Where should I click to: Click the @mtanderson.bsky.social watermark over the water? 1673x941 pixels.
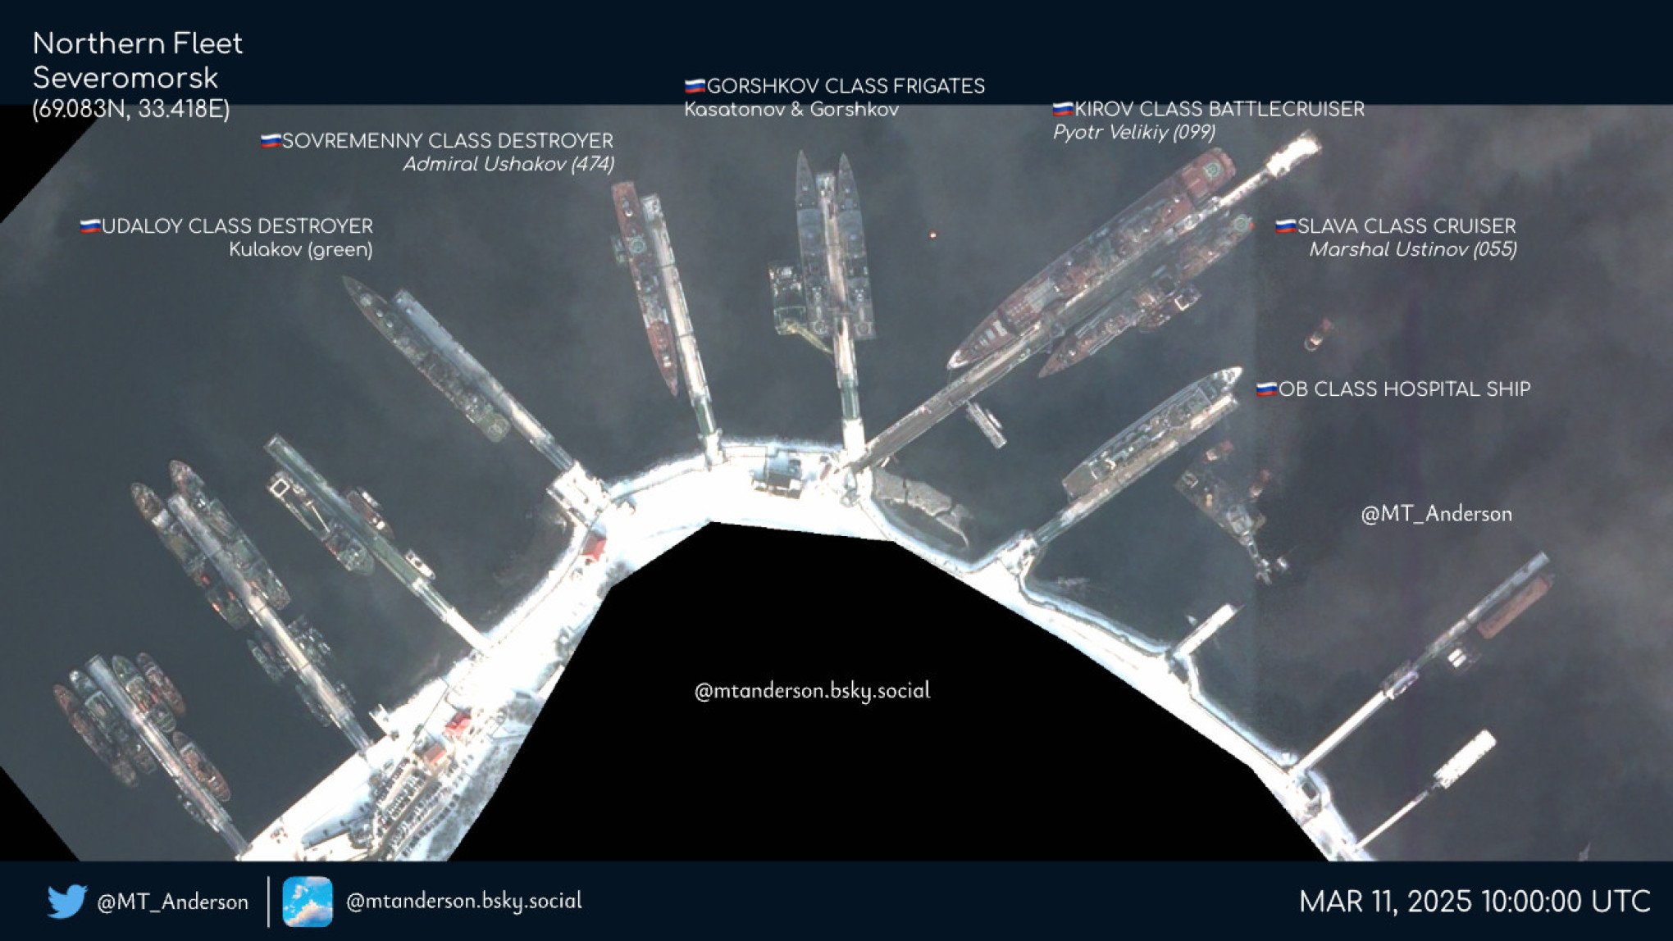[811, 691]
